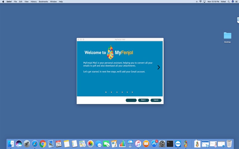Select the third page indicator dot
Viewport: 239px width, 149px height.
click(x=117, y=92)
